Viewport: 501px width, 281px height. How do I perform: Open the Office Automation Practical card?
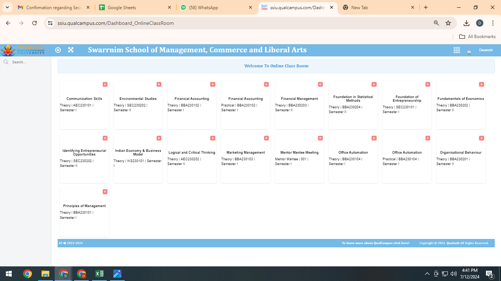(407, 158)
